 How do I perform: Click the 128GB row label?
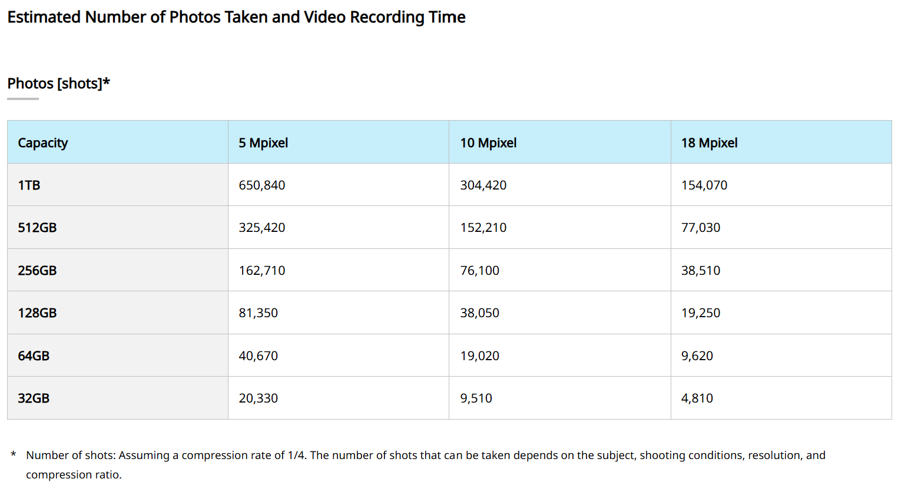click(37, 313)
